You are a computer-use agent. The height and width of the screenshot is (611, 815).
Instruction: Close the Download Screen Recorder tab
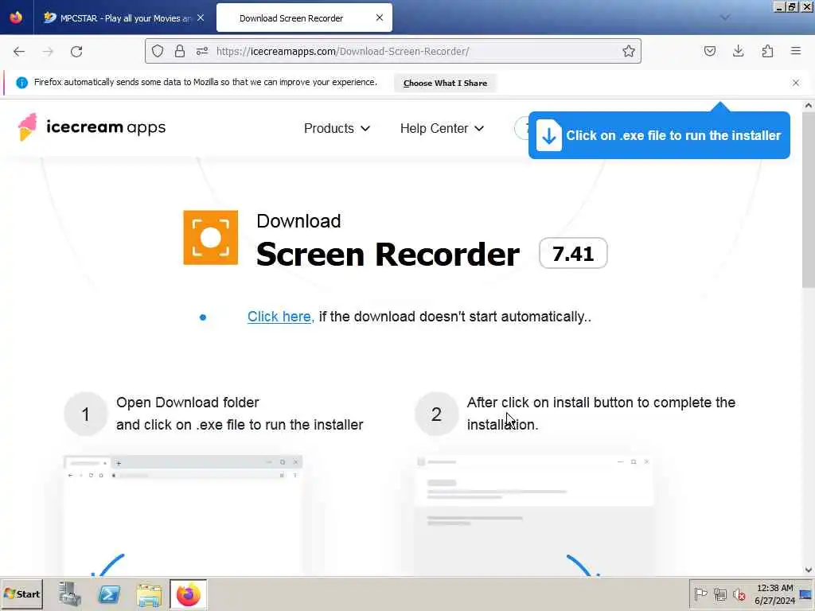click(380, 18)
